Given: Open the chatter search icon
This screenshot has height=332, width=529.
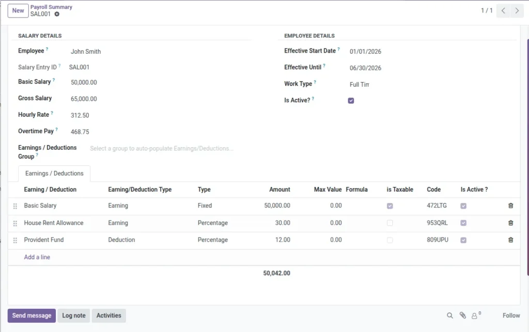Looking at the screenshot, I should [x=450, y=315].
